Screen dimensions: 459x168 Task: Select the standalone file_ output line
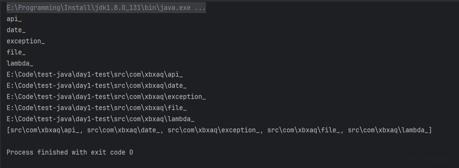click(16, 53)
